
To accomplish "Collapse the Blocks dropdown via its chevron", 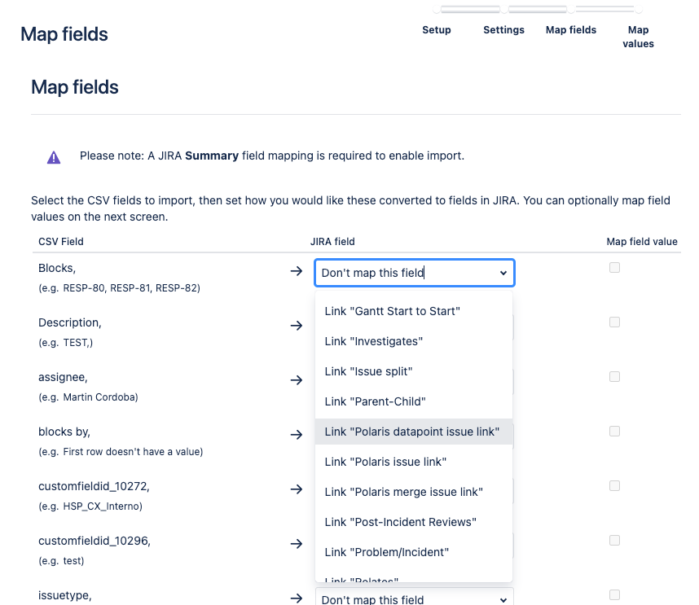I will (x=503, y=273).
